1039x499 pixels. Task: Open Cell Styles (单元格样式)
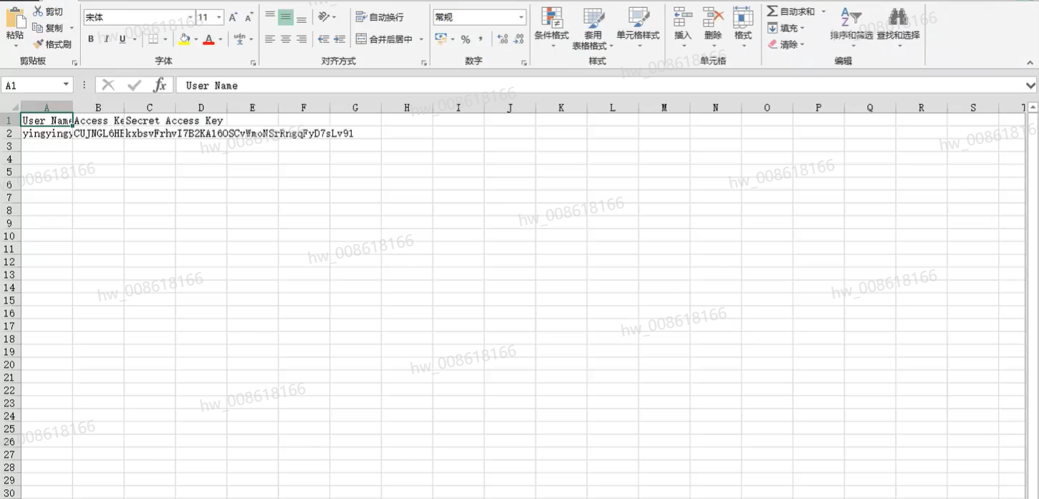click(x=638, y=28)
